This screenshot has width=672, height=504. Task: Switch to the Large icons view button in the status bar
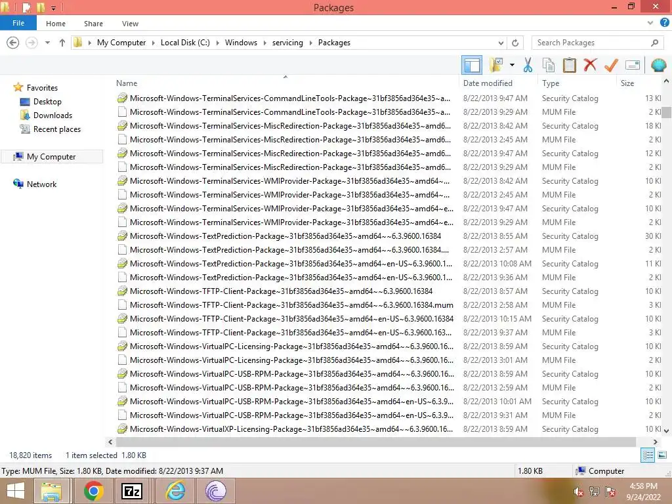coord(662,455)
